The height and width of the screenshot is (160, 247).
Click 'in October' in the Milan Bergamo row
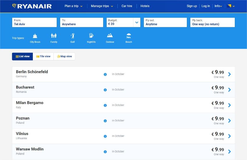point(118,105)
